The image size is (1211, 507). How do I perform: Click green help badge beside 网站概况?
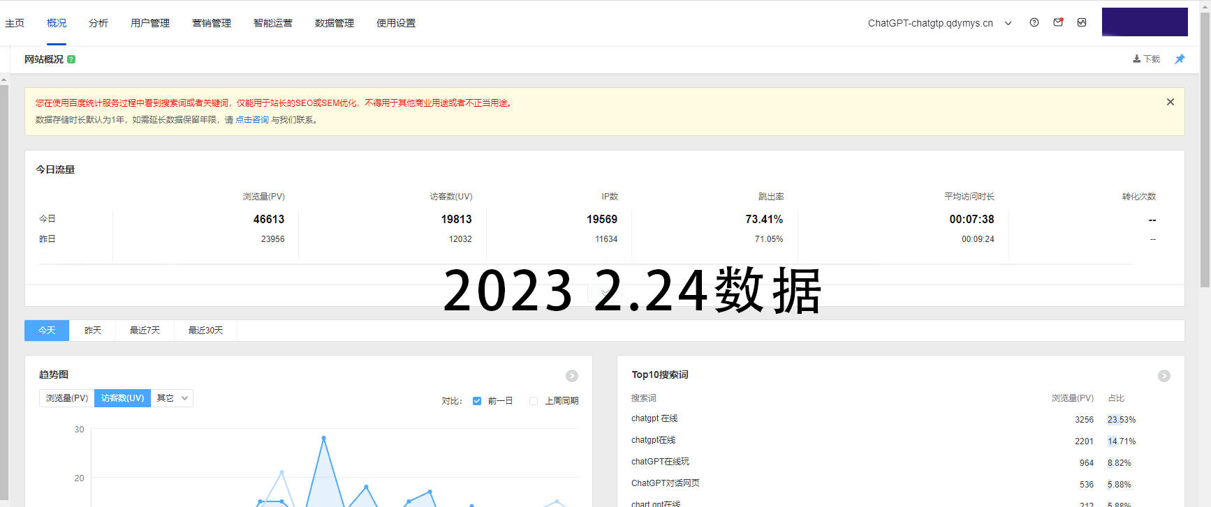tap(71, 59)
